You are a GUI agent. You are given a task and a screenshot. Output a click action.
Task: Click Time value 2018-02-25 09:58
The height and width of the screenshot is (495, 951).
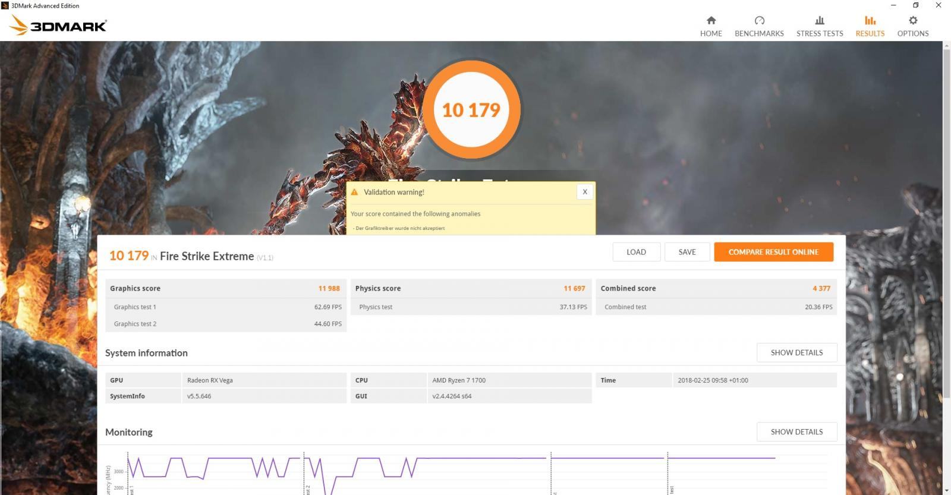tap(713, 380)
